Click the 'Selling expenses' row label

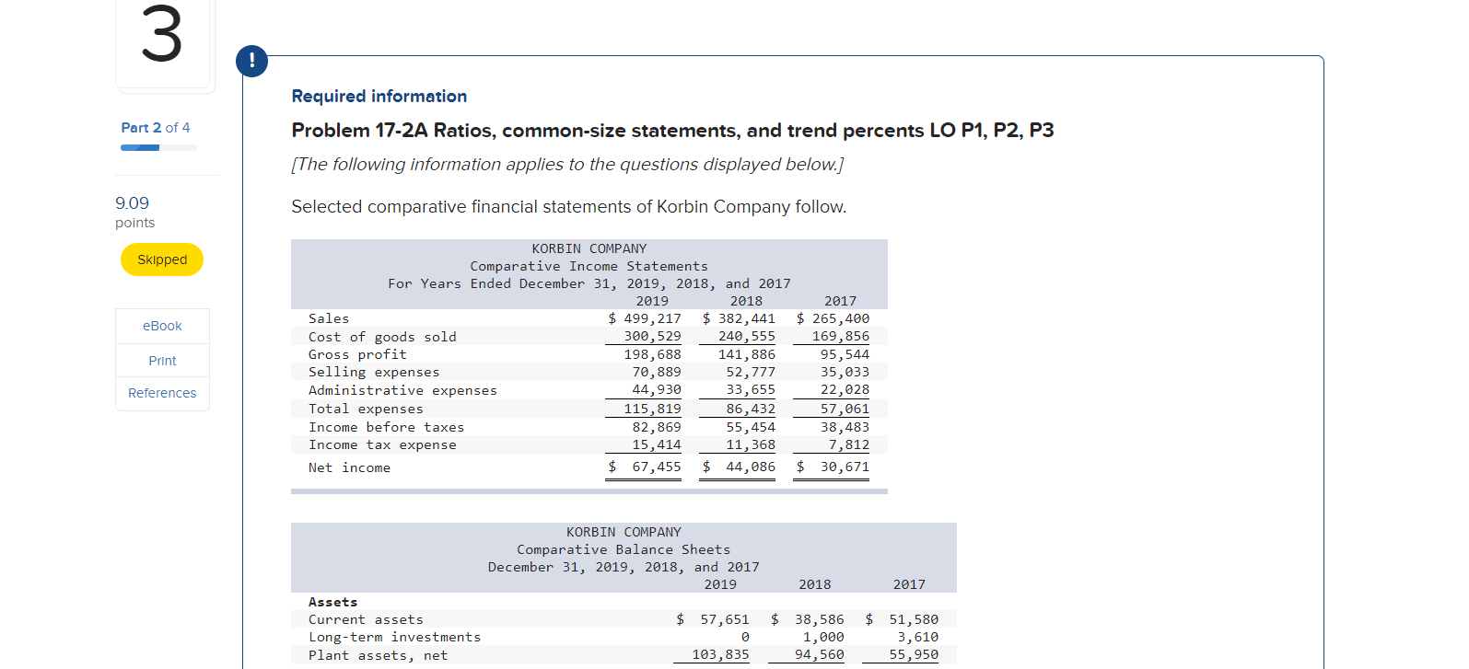(374, 372)
